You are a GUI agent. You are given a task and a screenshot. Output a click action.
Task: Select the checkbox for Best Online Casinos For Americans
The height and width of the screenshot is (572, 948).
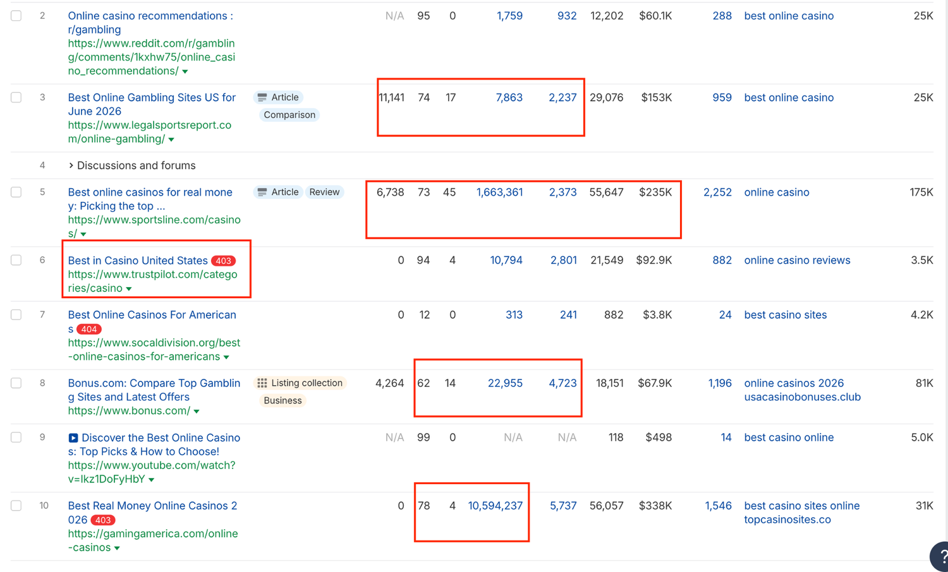[x=16, y=314]
